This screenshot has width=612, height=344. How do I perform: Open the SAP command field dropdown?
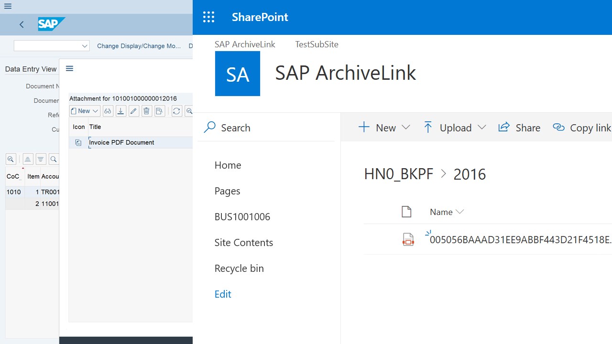point(85,46)
